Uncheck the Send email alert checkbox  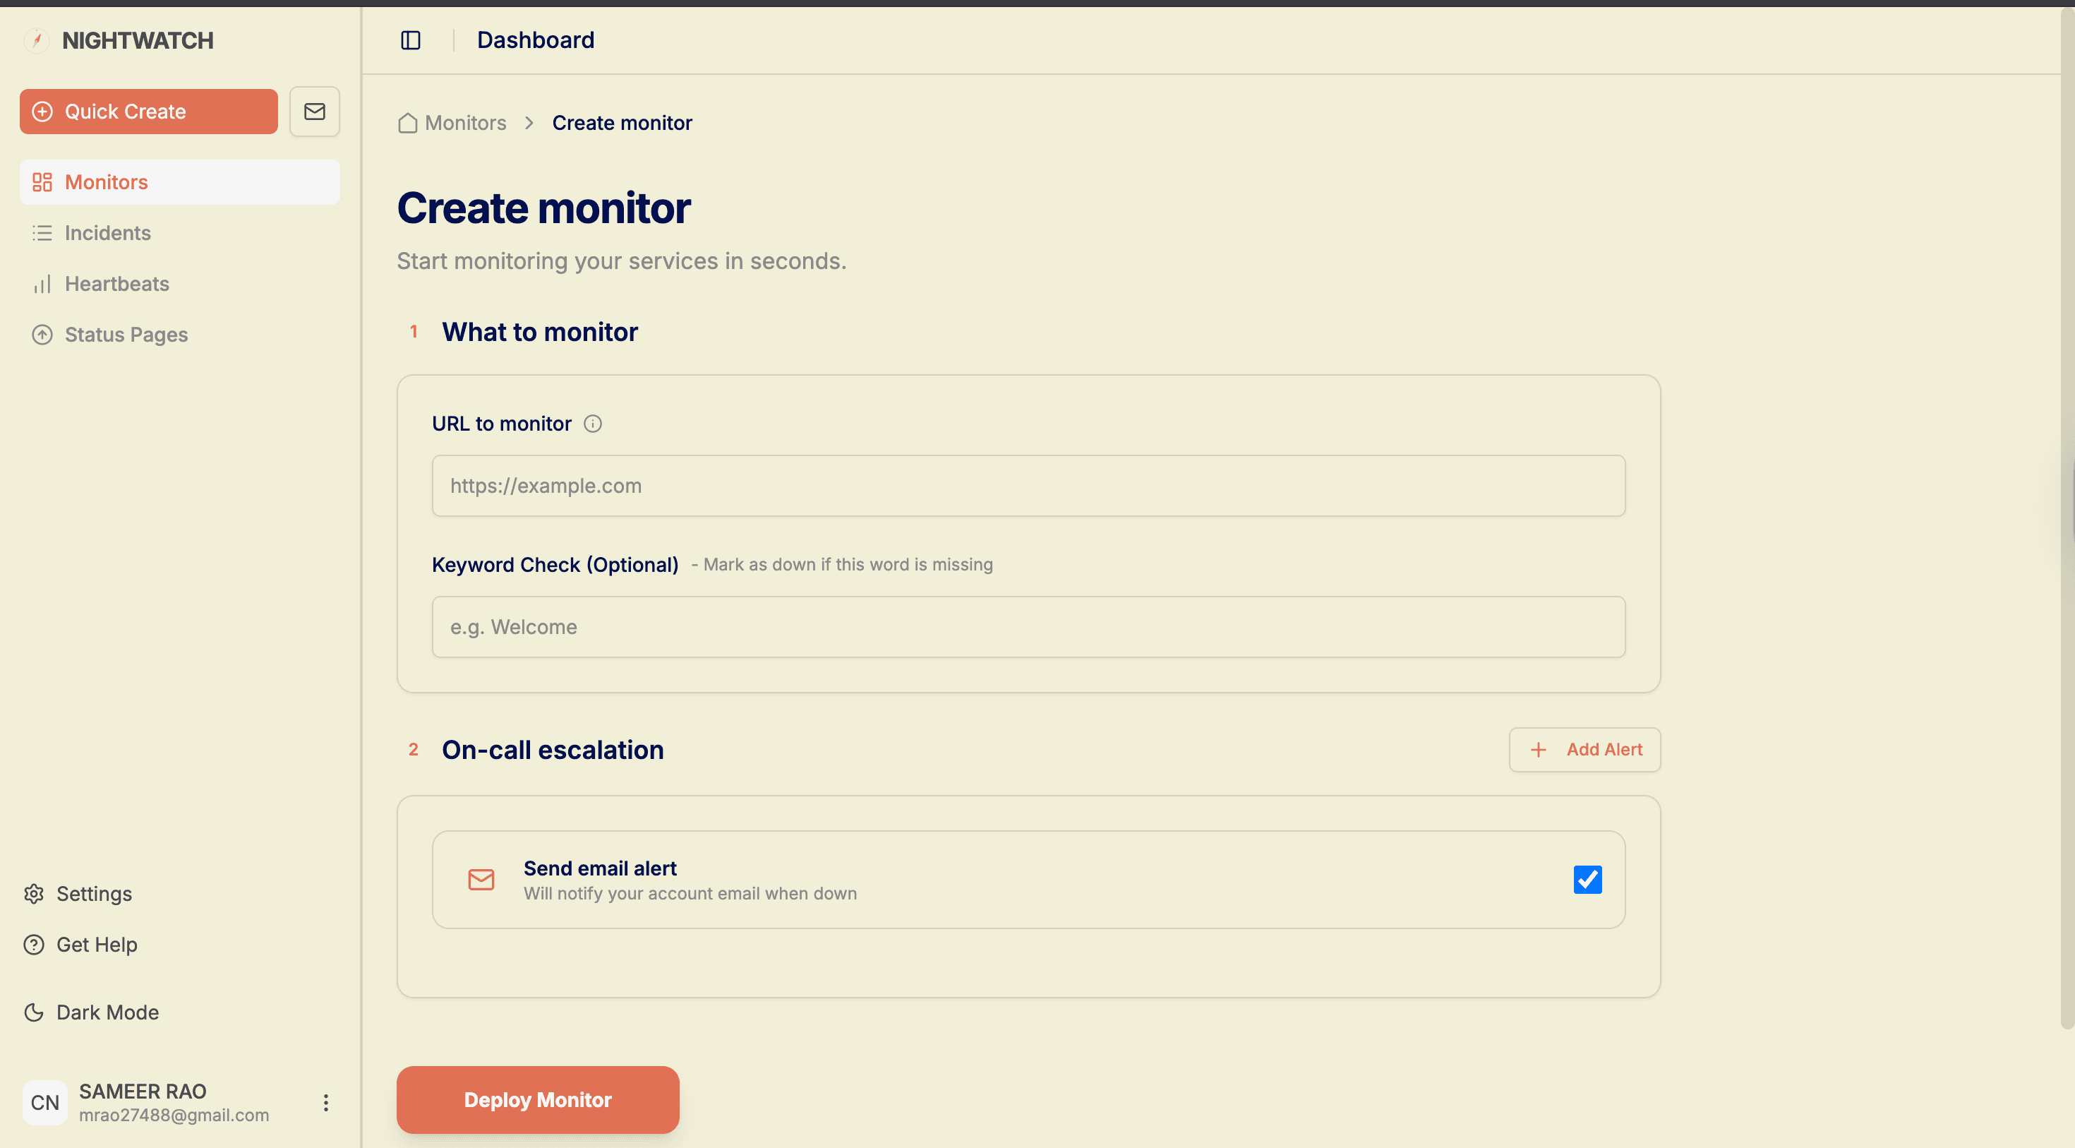tap(1587, 880)
